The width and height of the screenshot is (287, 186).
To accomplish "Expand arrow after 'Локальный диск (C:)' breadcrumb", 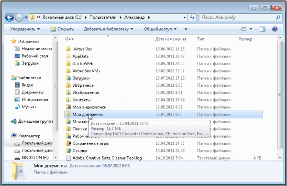I will [x=86, y=17].
